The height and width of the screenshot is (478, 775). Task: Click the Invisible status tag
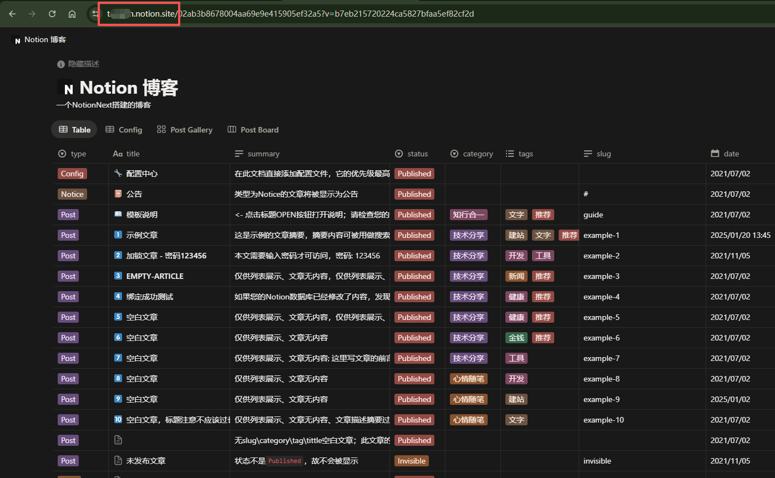[412, 461]
